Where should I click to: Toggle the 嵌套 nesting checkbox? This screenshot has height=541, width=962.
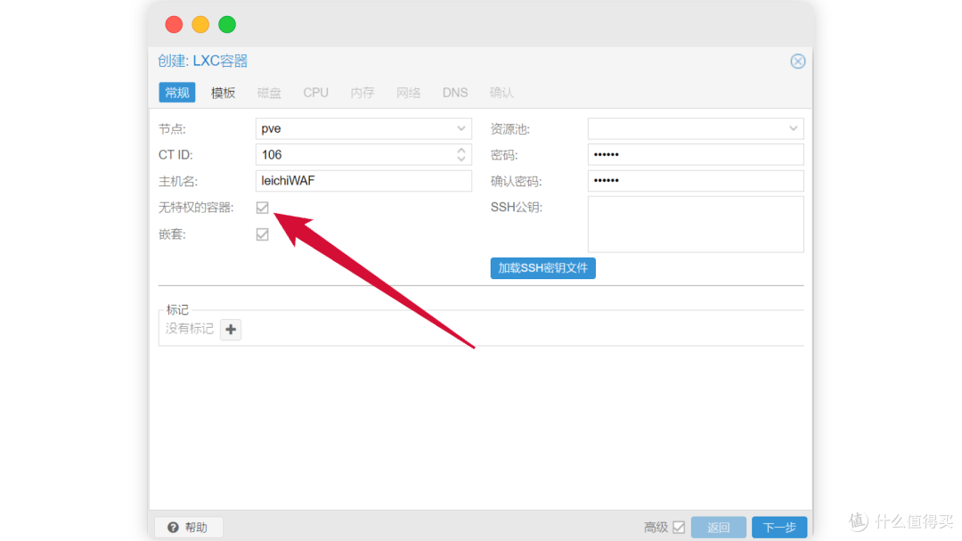coord(262,234)
